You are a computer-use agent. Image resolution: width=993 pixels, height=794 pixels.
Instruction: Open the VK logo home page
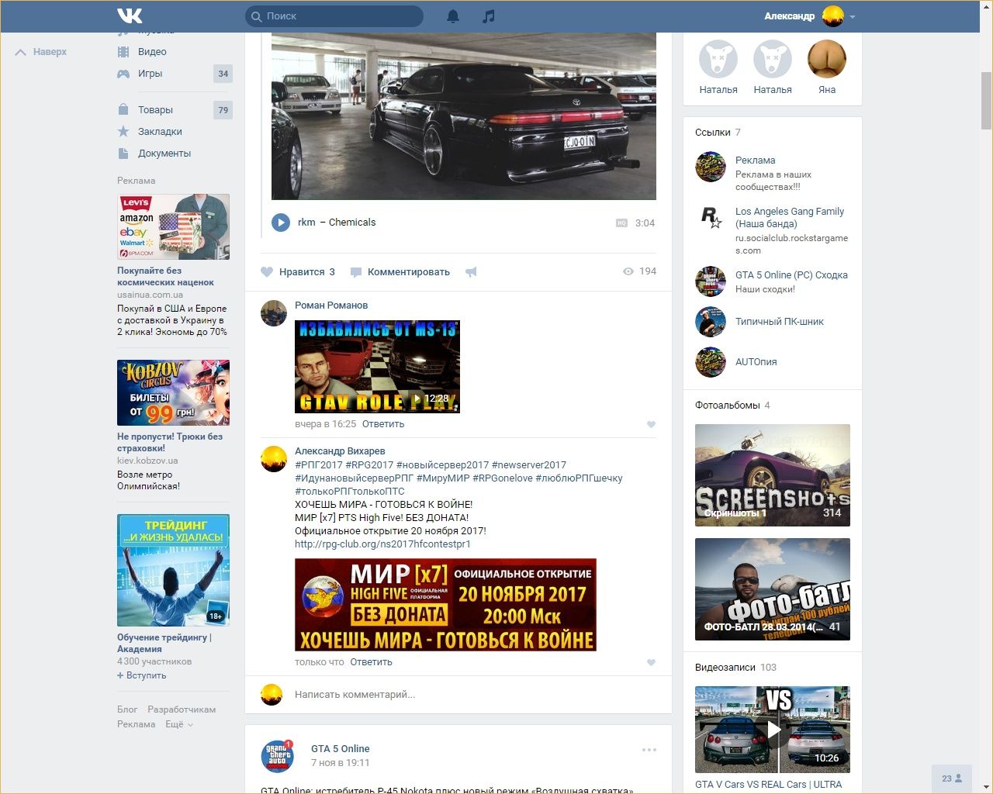[130, 16]
